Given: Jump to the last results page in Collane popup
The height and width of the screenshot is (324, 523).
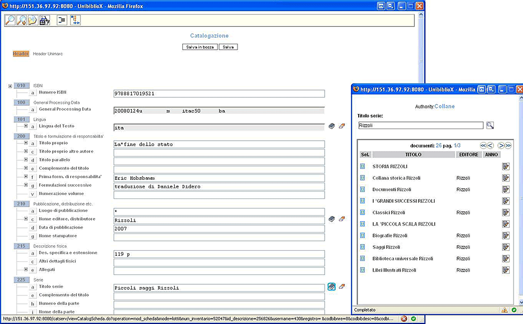Looking at the screenshot, I should point(508,145).
